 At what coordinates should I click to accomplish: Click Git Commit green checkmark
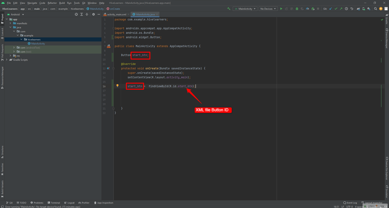point(336,9)
